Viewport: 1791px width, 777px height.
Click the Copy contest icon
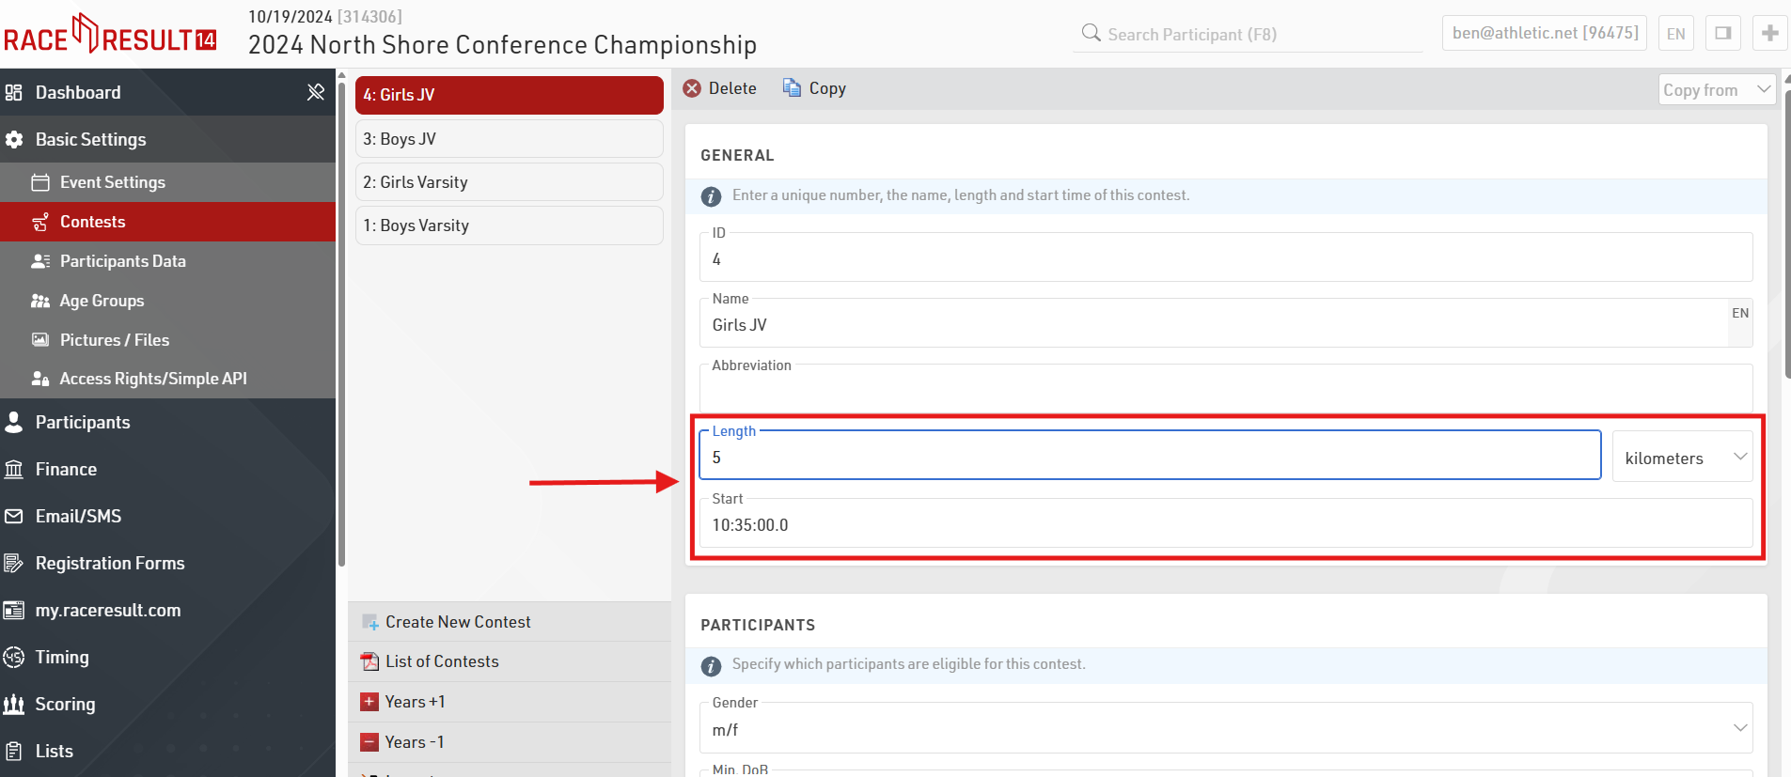[x=793, y=88]
